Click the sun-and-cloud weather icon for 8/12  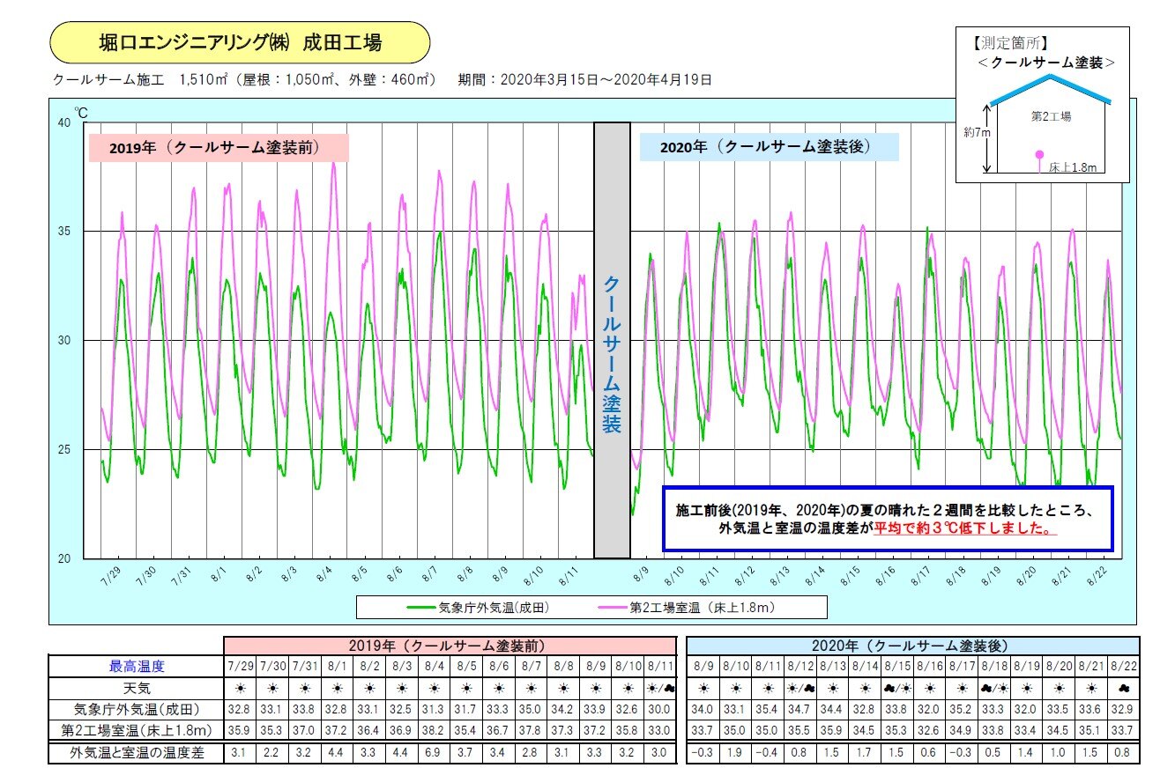click(x=800, y=688)
